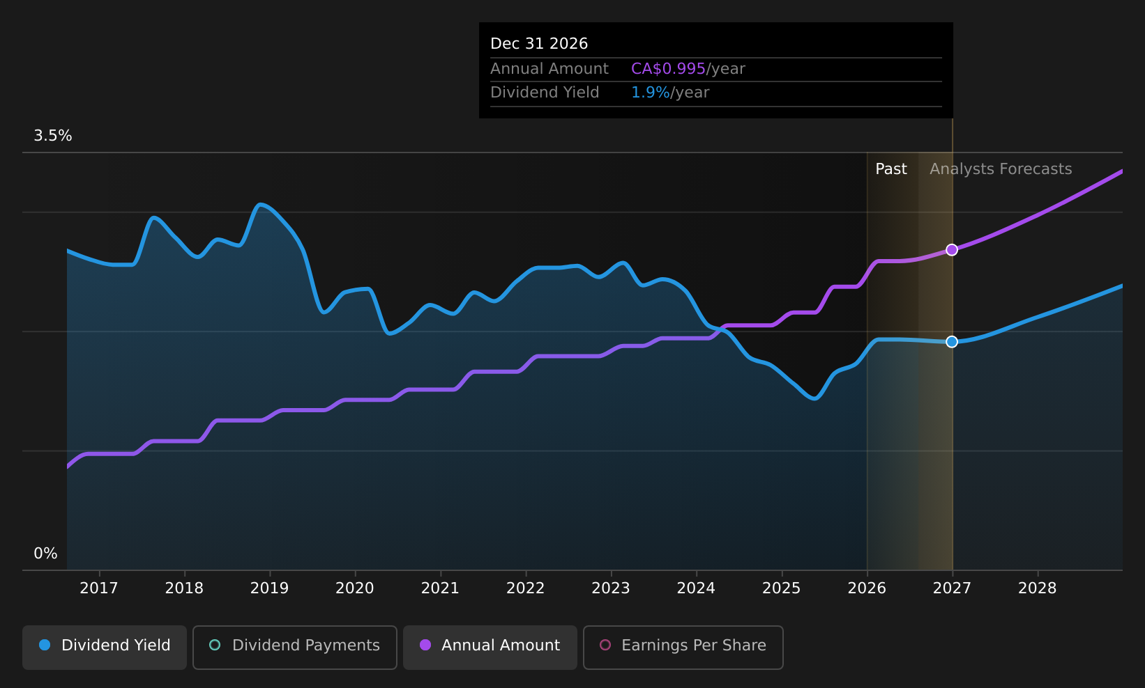
Task: Toggle the Dividend Yield legend button
Action: 105,647
